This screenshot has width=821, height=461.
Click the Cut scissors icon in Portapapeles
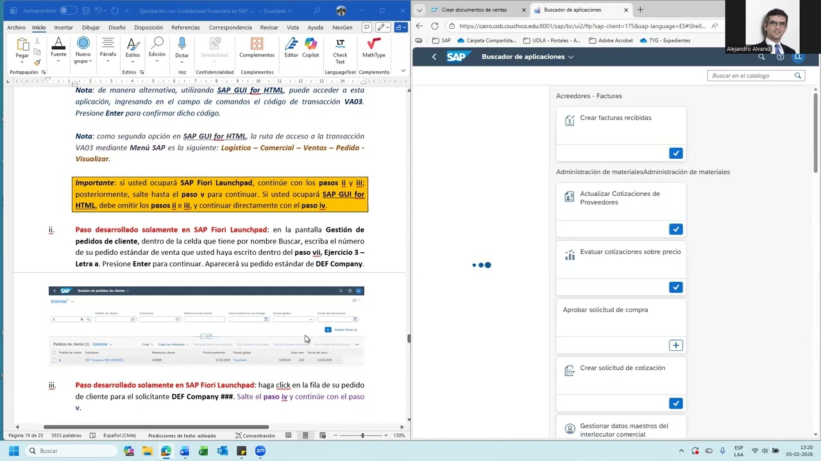point(37,41)
